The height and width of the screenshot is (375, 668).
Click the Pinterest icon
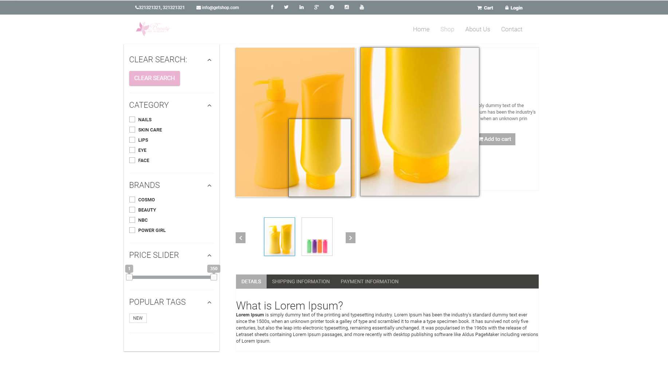click(332, 7)
